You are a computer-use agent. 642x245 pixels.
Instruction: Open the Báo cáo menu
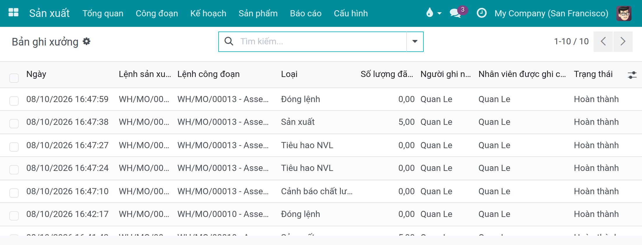pyautogui.click(x=306, y=13)
